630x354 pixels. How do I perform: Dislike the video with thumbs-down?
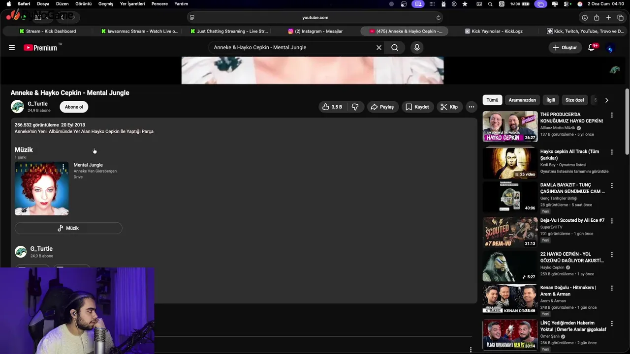(355, 107)
